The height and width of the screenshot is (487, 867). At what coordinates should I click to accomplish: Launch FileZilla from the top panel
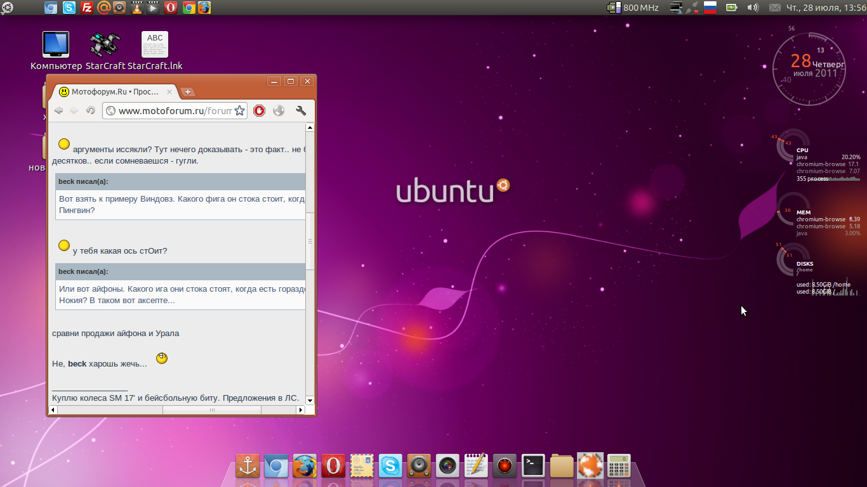[86, 8]
